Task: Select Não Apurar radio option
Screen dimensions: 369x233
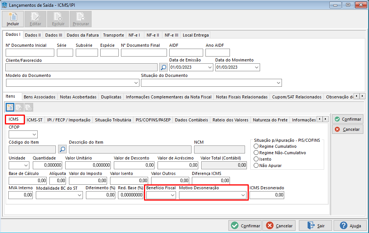Action: [x=256, y=166]
